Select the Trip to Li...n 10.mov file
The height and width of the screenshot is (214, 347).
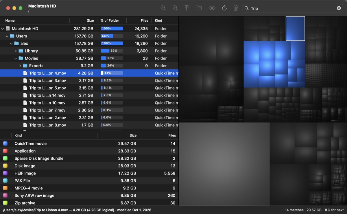[89, 103]
